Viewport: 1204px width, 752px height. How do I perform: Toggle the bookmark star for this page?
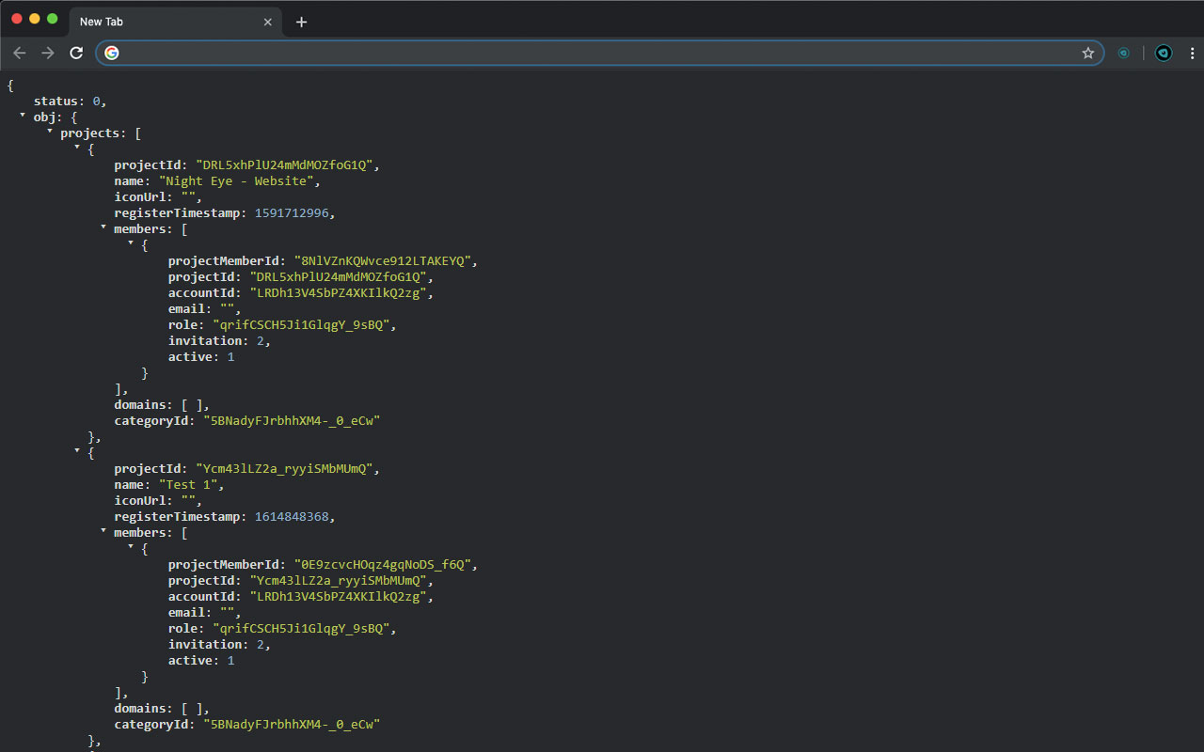1087,54
